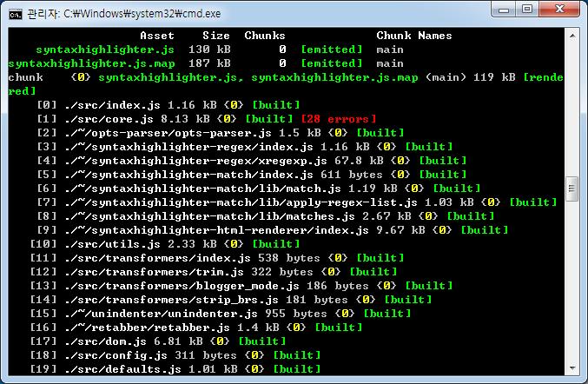Click the first [emitted] label
The height and width of the screenshot is (384, 588).
(332, 50)
